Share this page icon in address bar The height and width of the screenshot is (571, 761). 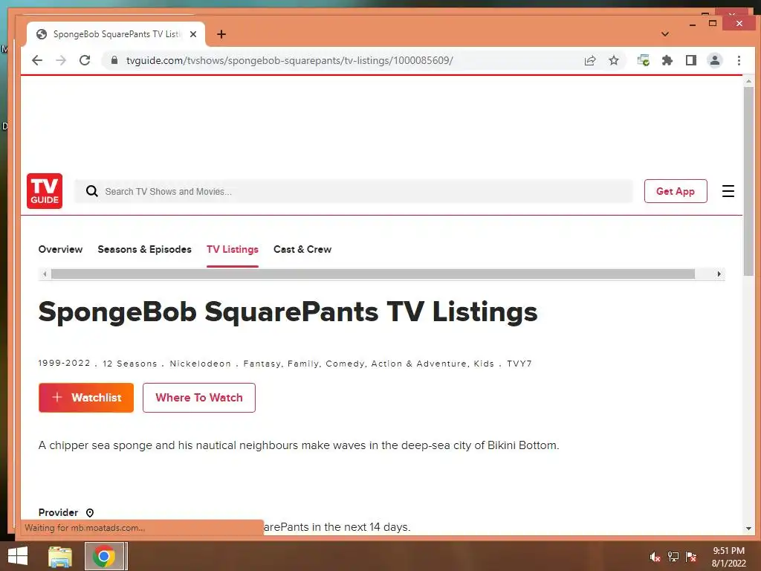pyautogui.click(x=590, y=60)
